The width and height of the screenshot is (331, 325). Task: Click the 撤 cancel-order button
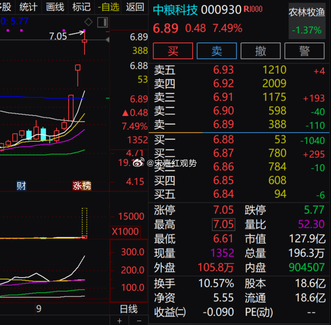[260, 51]
